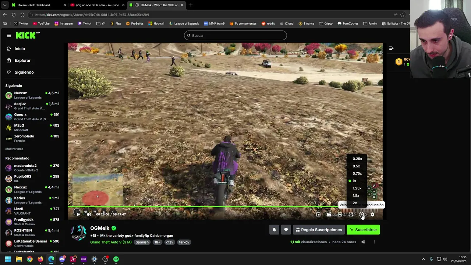The image size is (471, 265).
Task: Open Prodigyddk recommended channel
Action: point(32,222)
